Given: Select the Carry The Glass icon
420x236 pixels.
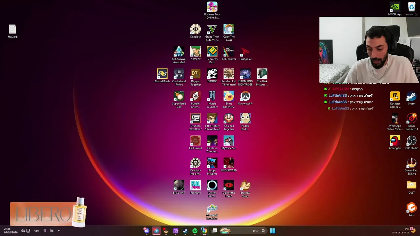Looking at the screenshot, I should (x=229, y=32).
